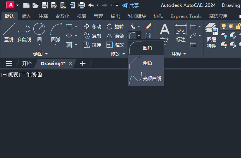Select the 多段线 polyline tool
The image size is (241, 158).
click(24, 32)
